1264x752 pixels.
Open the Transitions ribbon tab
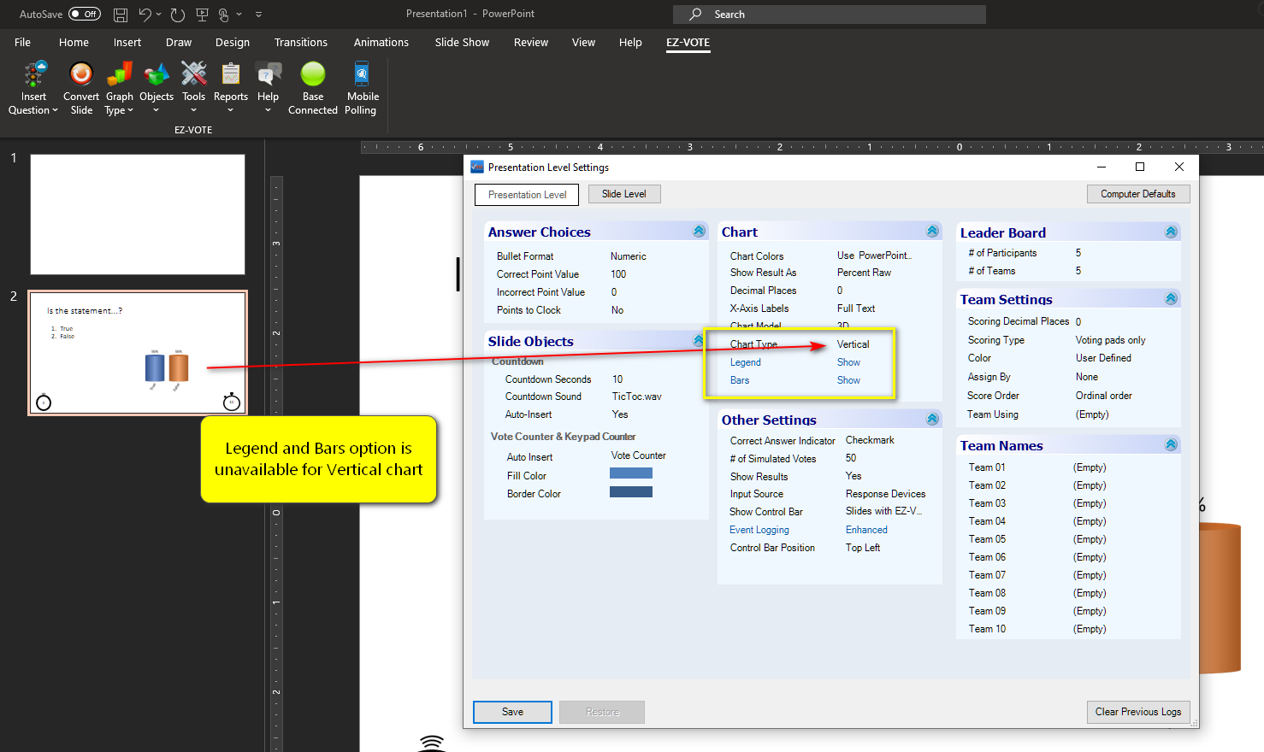click(x=301, y=42)
